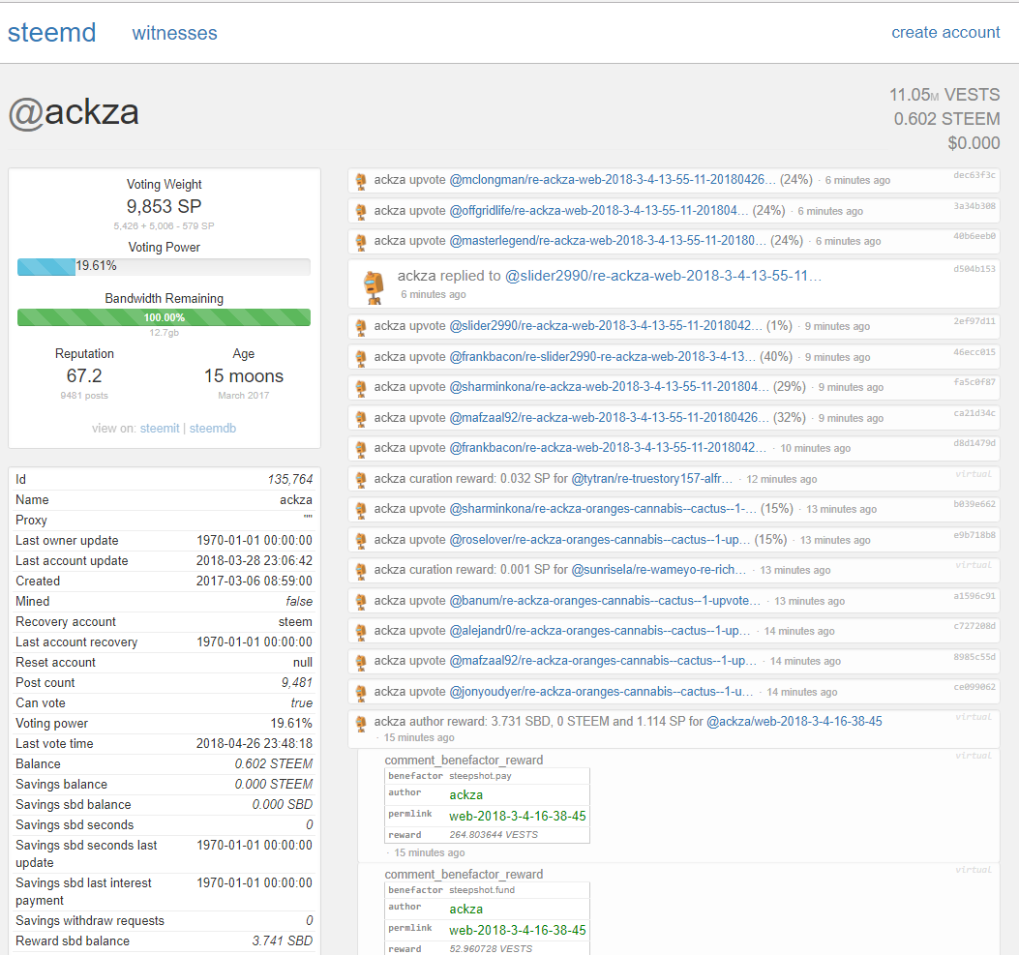The height and width of the screenshot is (955, 1019).
Task: Open @slider2990 replied-to comment link
Action: click(663, 276)
